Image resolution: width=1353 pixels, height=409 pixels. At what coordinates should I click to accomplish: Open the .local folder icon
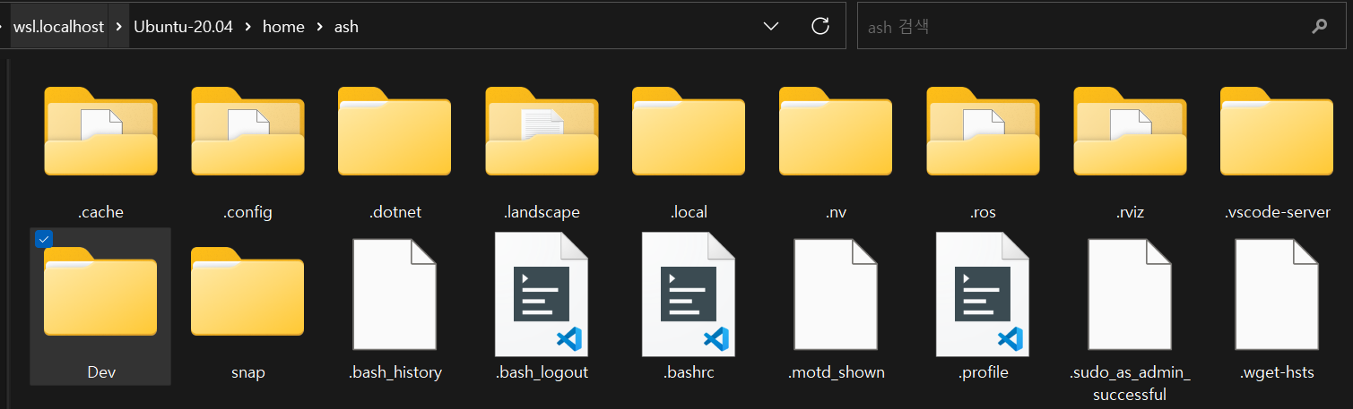coord(689,132)
